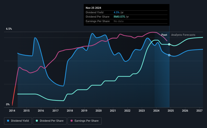Select the 2021 x-axis label
Screen dimensions: 207x128
(113, 111)
